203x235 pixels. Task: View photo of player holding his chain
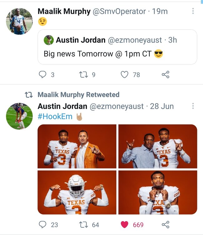pos(158,192)
